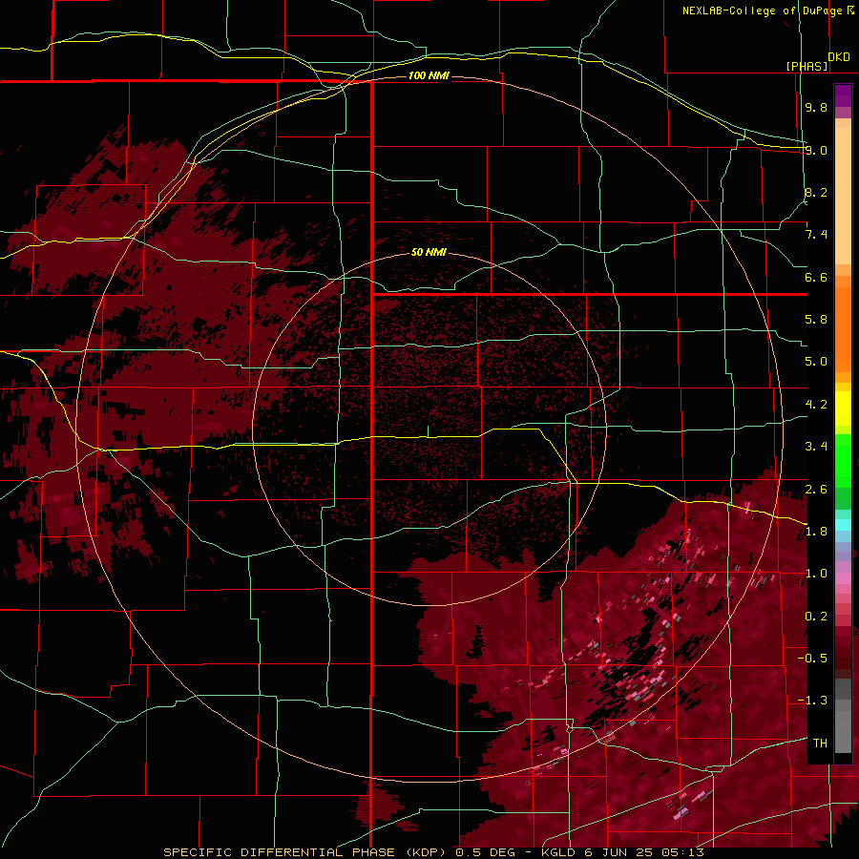Pick the cyan segment of the color bar
The width and height of the screenshot is (859, 859).
[843, 524]
